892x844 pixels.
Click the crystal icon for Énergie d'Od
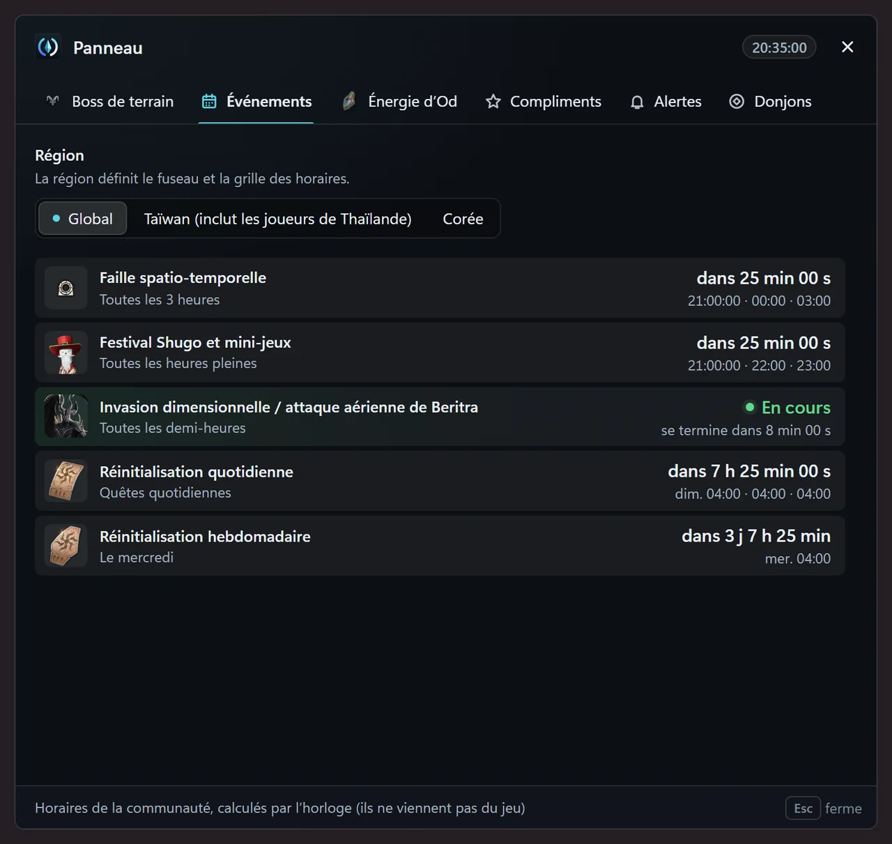(349, 102)
